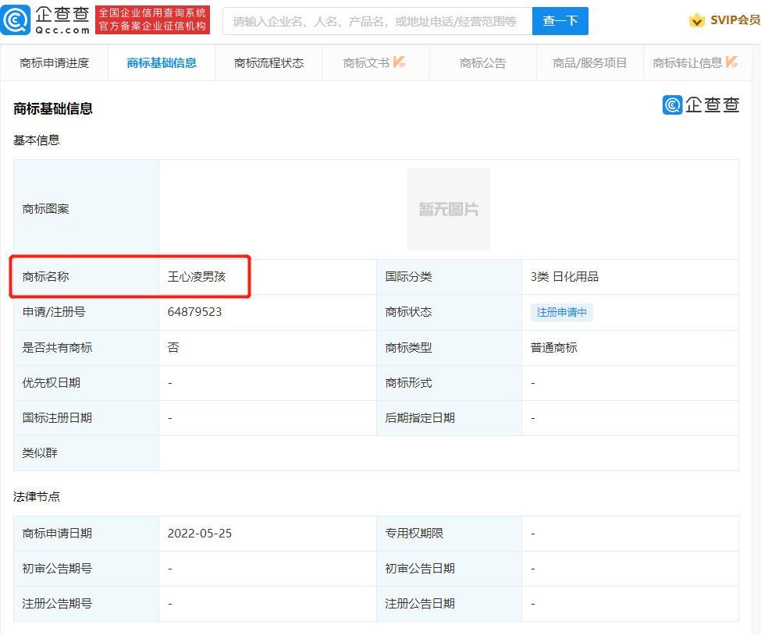
Task: Click the 商标形式 label cell
Action: 449,383
